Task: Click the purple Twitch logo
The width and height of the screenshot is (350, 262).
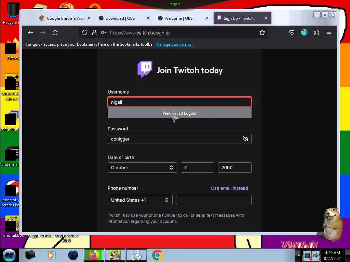Action: (145, 69)
